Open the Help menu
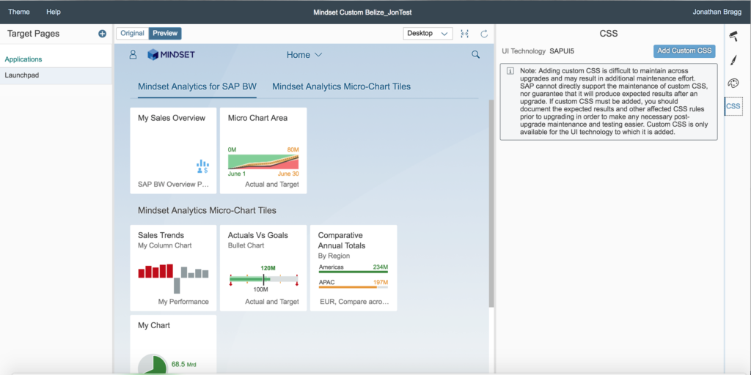Image resolution: width=751 pixels, height=375 pixels. pyautogui.click(x=53, y=12)
